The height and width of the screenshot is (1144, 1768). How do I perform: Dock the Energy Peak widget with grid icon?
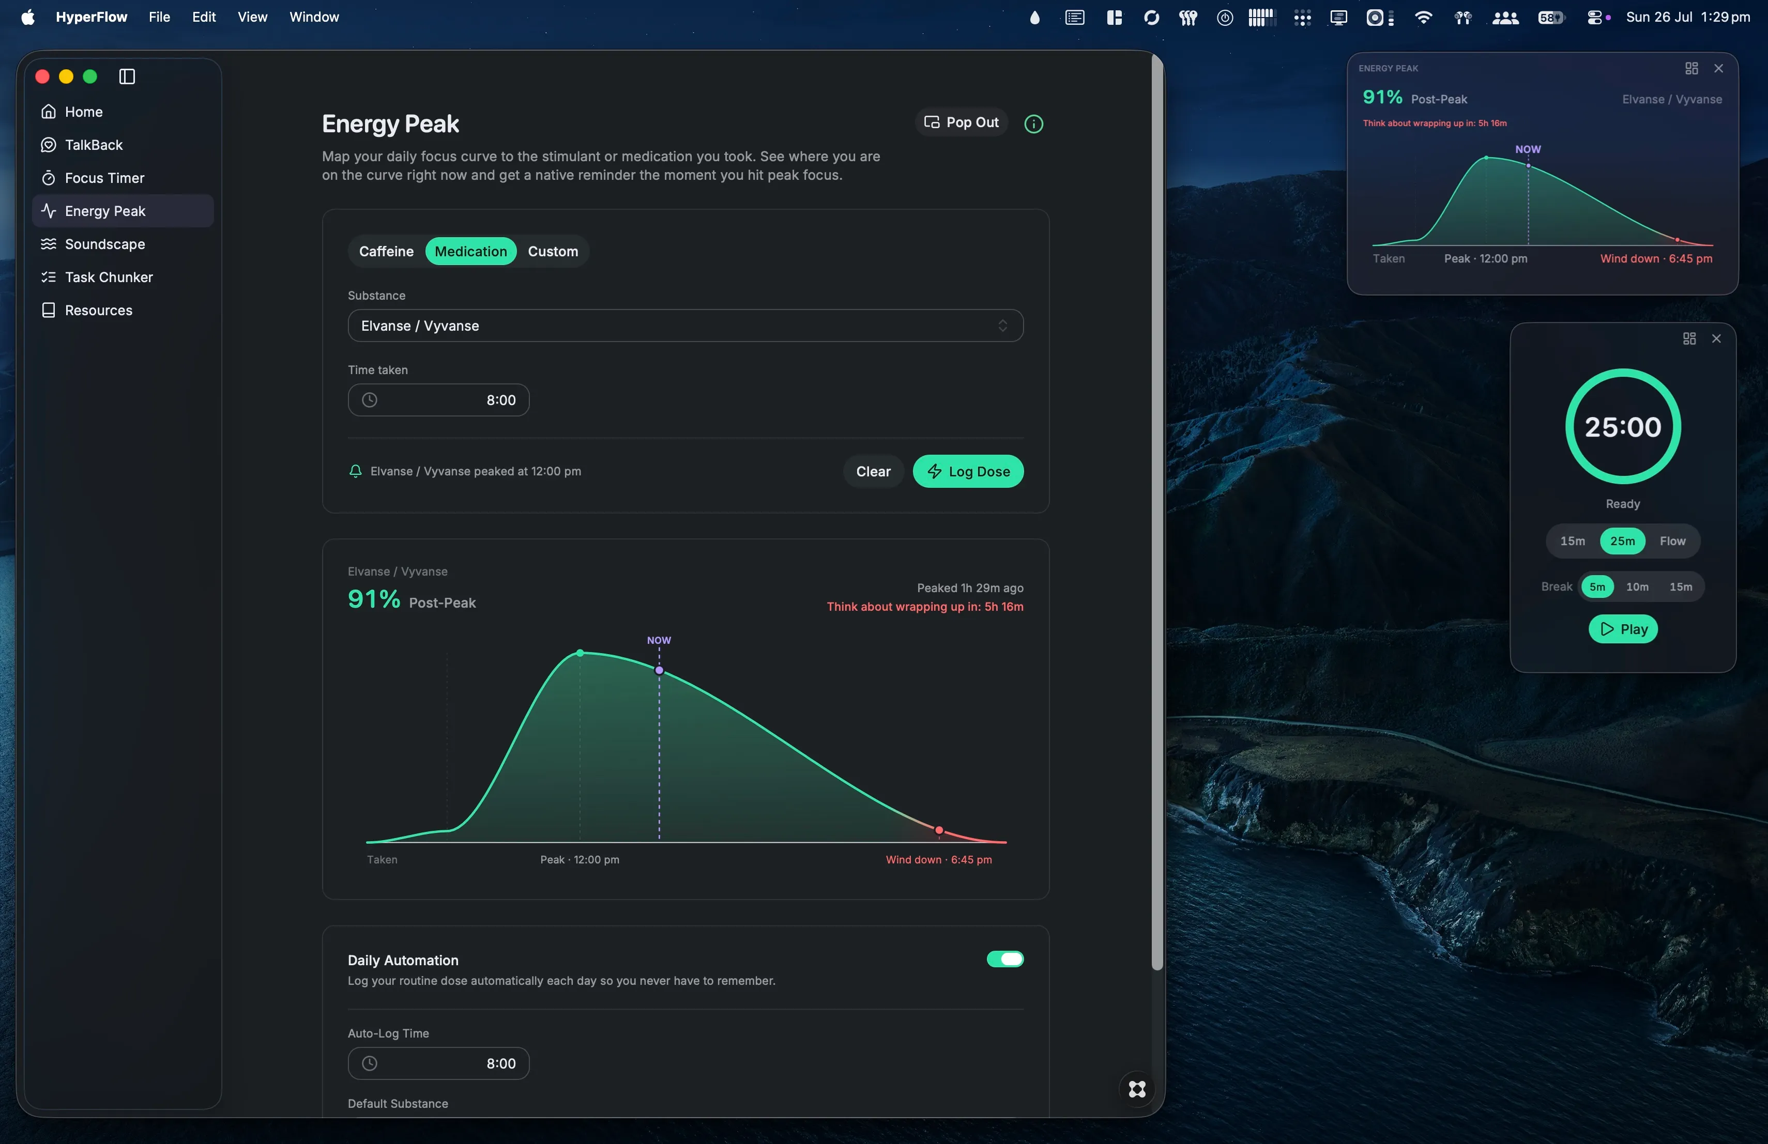pos(1691,68)
